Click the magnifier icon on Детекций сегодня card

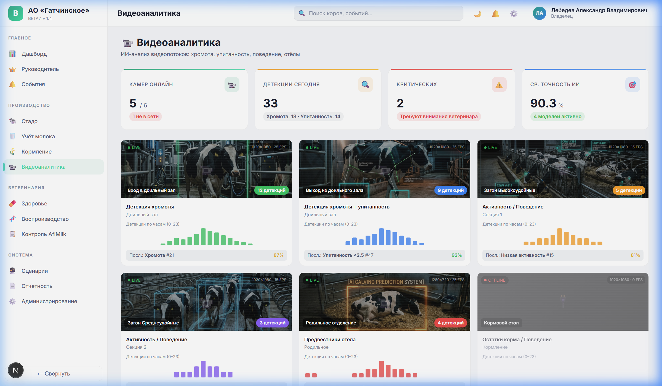point(365,85)
